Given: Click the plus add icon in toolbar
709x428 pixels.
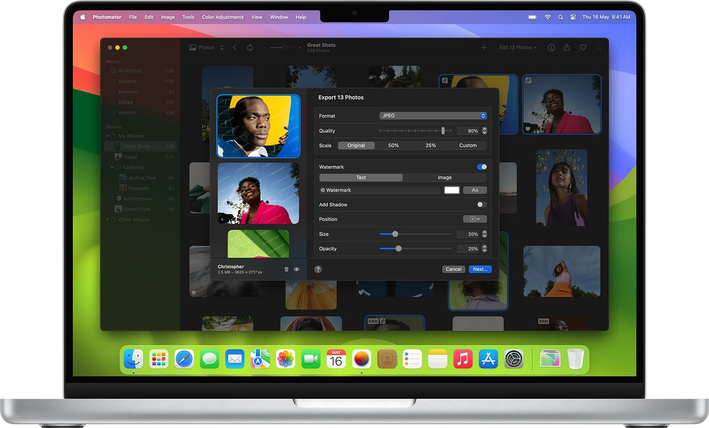Looking at the screenshot, I should click(484, 48).
